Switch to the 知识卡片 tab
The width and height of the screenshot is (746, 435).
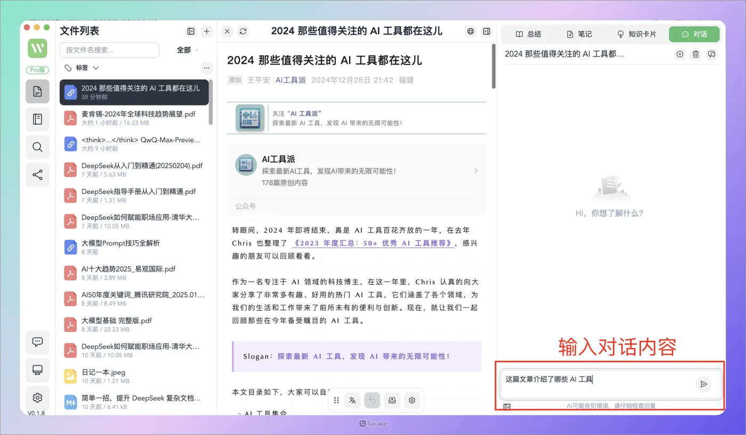click(x=636, y=34)
